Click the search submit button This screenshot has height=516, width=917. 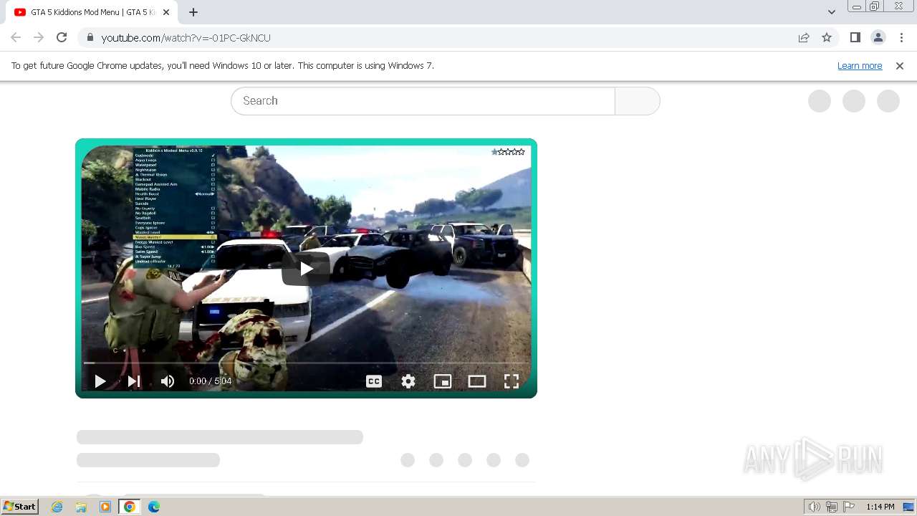tap(638, 101)
